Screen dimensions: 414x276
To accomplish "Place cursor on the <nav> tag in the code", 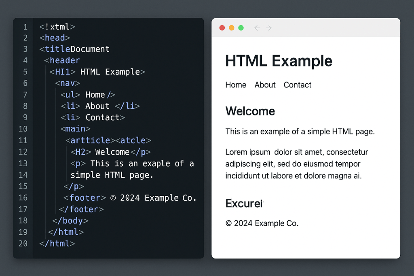I will click(68, 83).
